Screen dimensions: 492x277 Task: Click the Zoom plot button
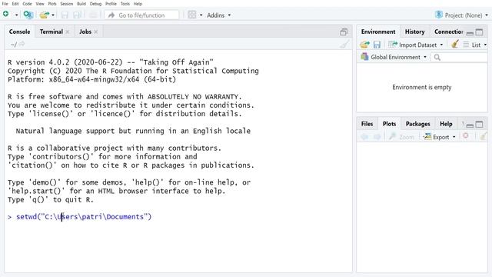401,137
